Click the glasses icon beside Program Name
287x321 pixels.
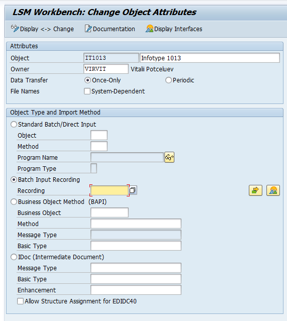pyautogui.click(x=169, y=157)
